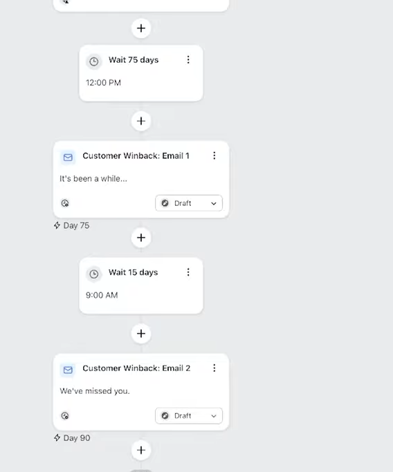Open options menu for Wait 15 days step
This screenshot has width=393, height=472.
tap(188, 272)
